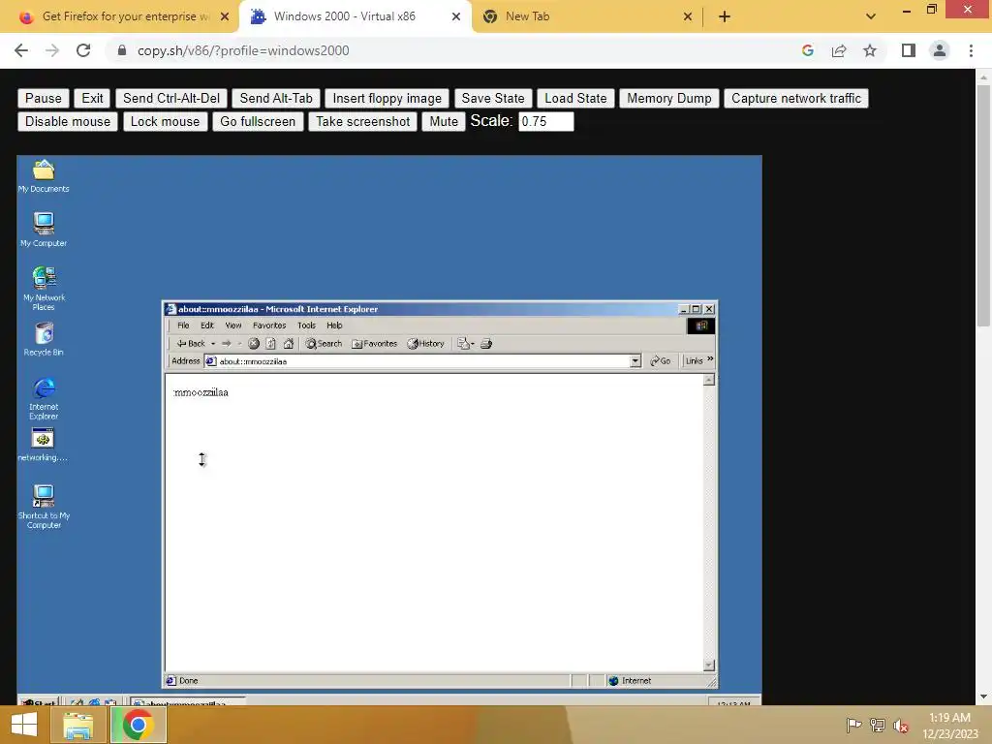Screen dimensions: 992x744
Task: Click the Save State button
Action: tap(493, 98)
